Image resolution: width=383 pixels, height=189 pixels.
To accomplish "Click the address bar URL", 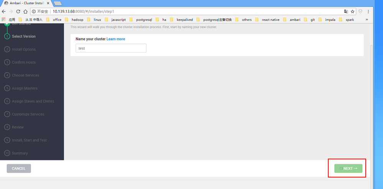I will pyautogui.click(x=83, y=11).
